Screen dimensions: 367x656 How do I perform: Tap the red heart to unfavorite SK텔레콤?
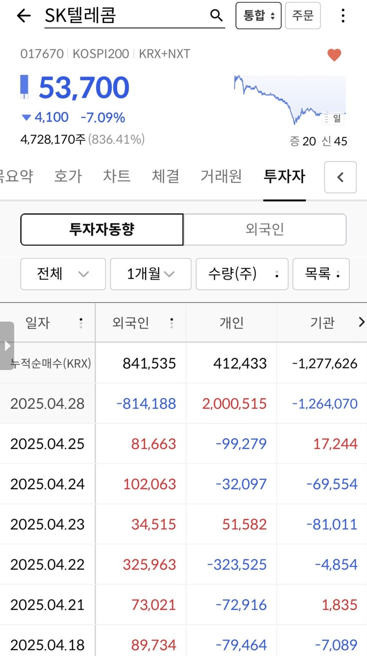(x=334, y=55)
